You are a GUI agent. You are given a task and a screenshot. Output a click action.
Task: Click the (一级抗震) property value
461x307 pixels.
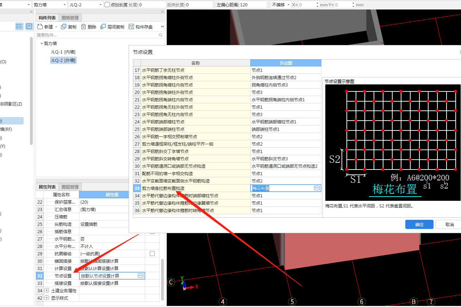pos(112,254)
